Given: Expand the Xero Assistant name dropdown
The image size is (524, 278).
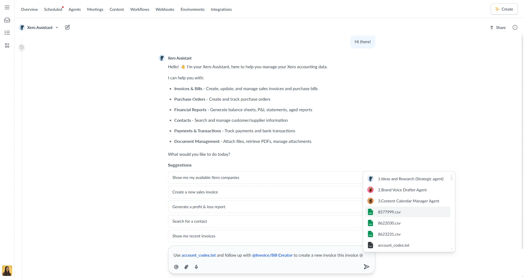Looking at the screenshot, I should [x=57, y=27].
